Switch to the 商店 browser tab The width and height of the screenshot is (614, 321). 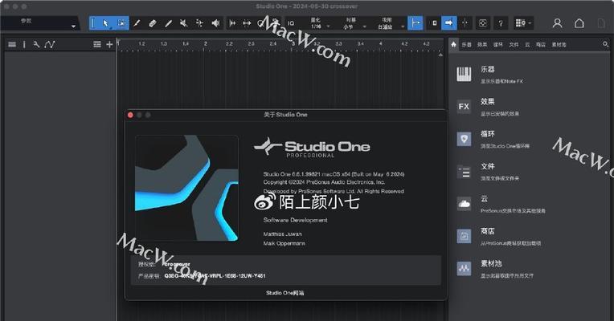[541, 45]
